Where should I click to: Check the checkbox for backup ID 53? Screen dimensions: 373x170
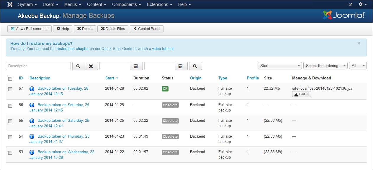(x=10, y=153)
